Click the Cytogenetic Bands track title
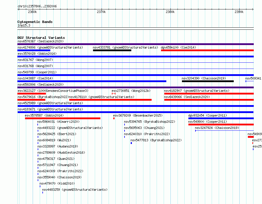This screenshot has width=262, height=204. tap(35, 22)
